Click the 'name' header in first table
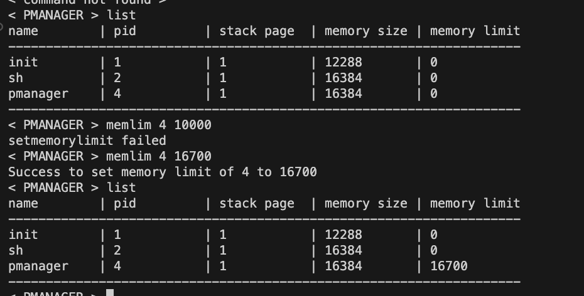This screenshot has height=296, width=584. pos(23,31)
